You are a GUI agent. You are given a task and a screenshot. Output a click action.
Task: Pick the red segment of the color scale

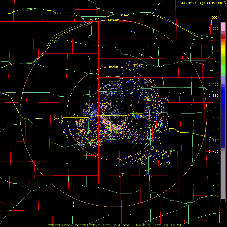pos(223,38)
